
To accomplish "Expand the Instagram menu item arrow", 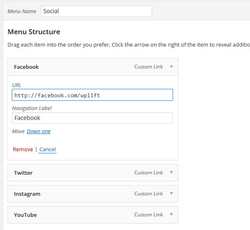I will [x=171, y=193].
